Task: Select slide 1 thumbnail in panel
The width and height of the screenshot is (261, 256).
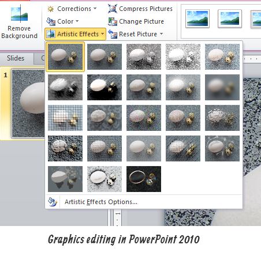Action: [28, 103]
